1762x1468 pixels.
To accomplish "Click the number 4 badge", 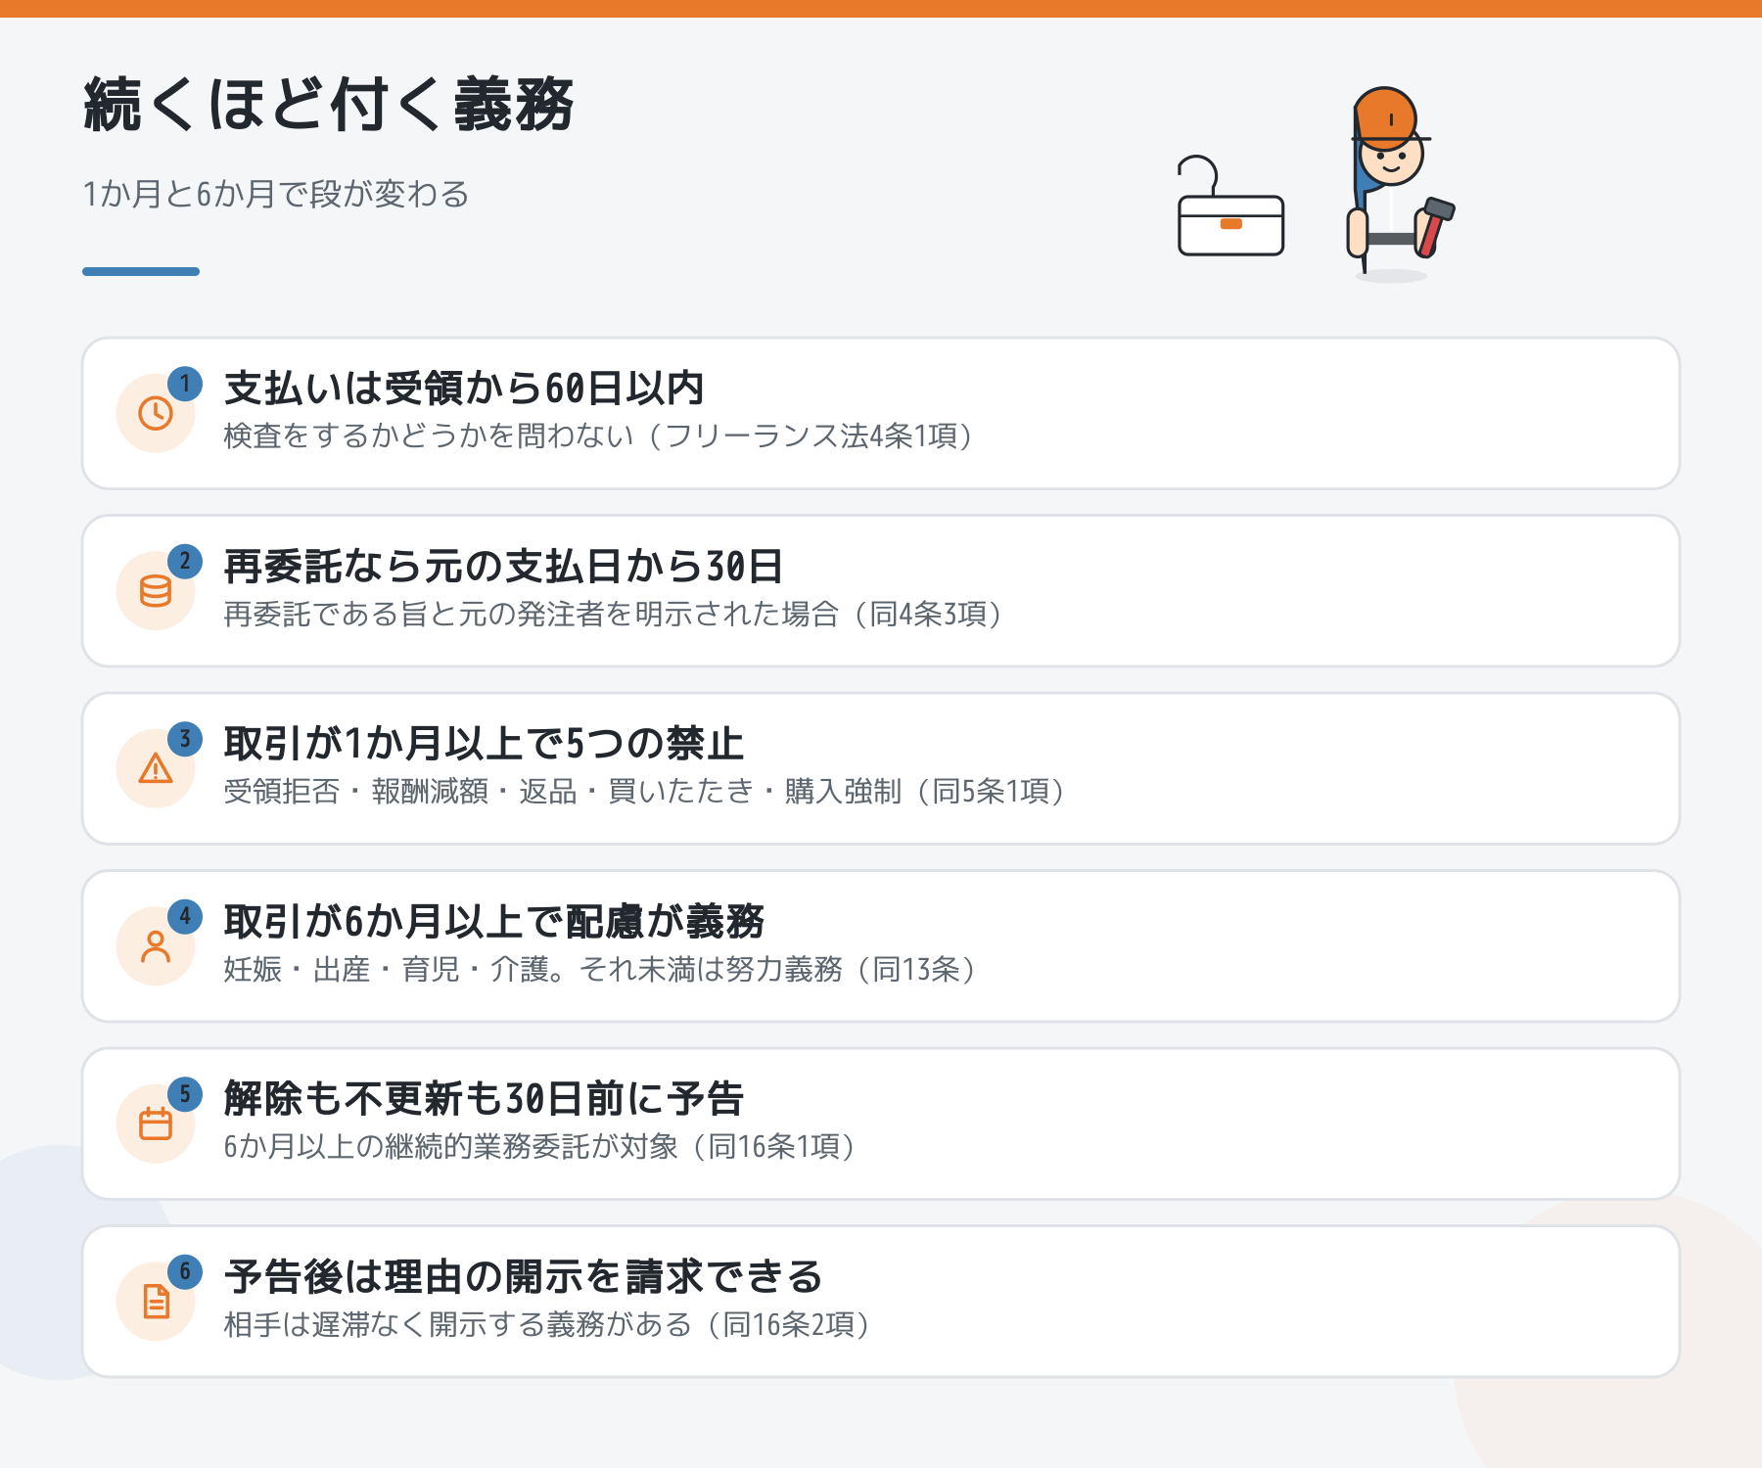I will [185, 917].
